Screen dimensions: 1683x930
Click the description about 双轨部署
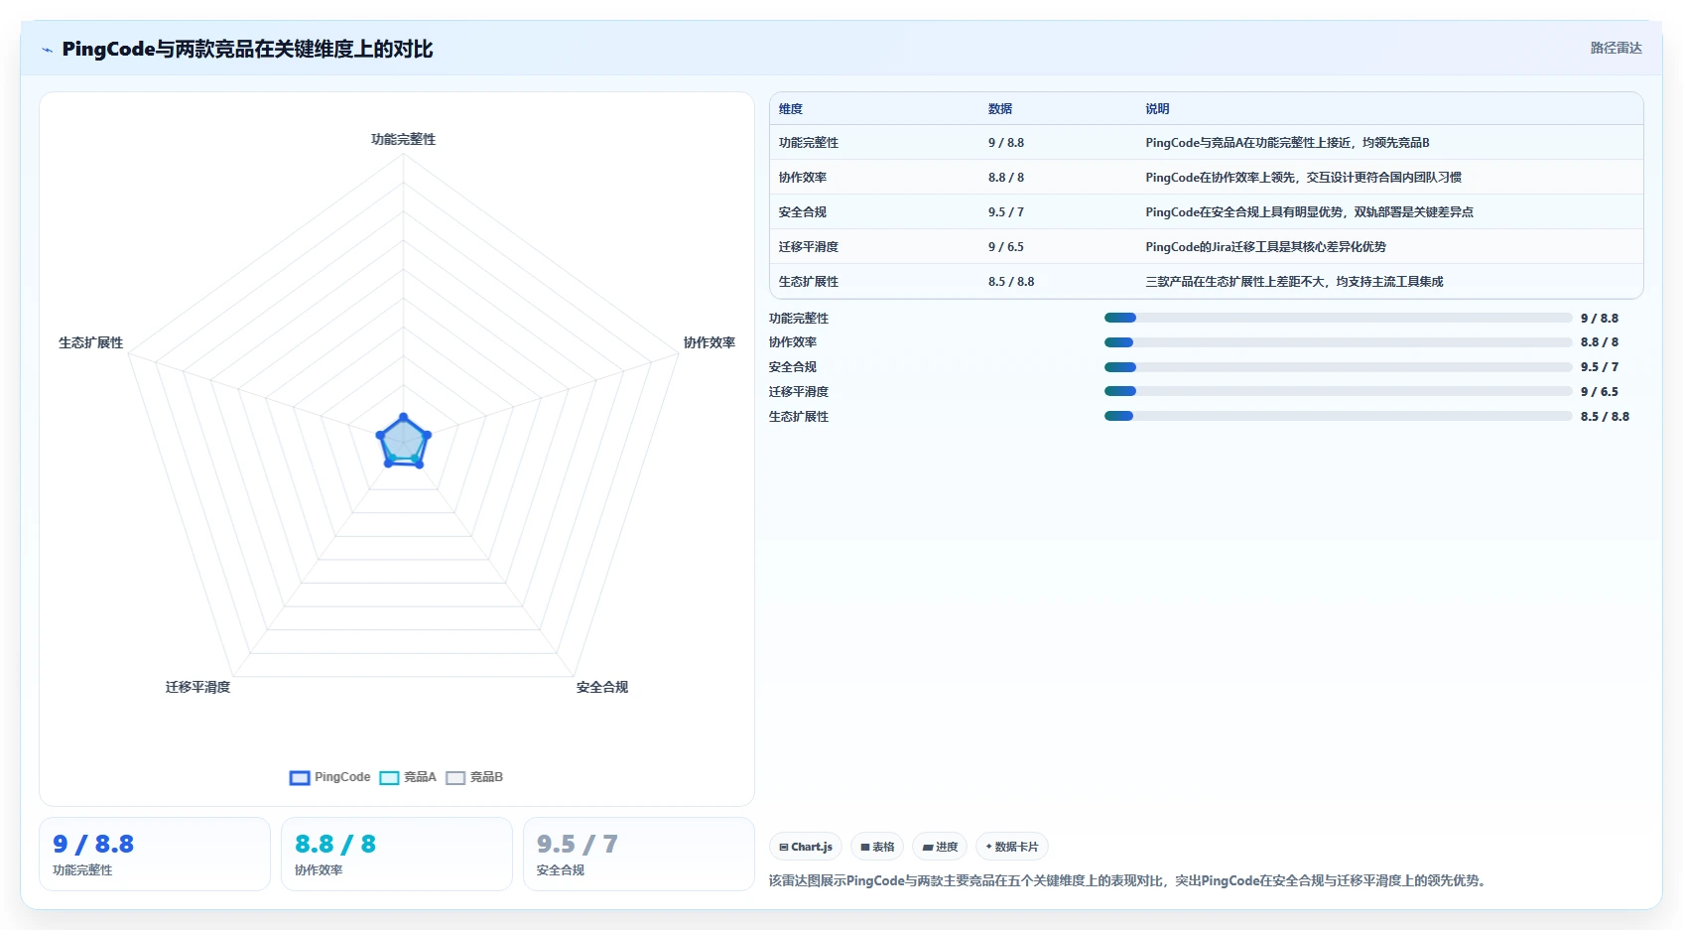pos(1309,212)
